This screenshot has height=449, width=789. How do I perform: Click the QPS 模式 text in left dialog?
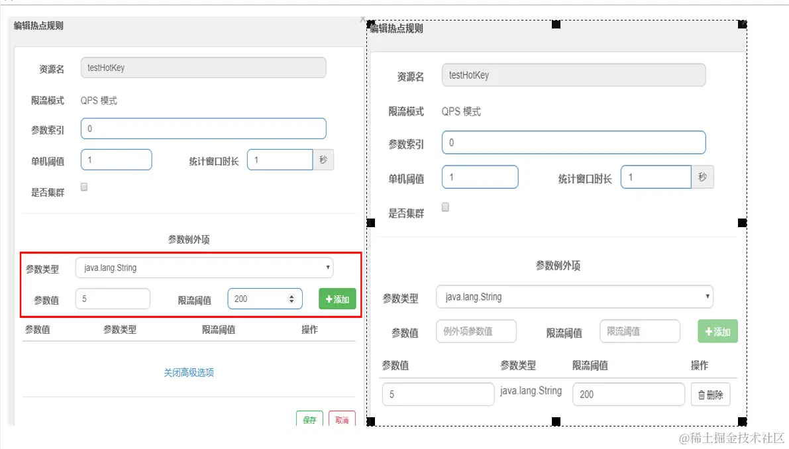[x=99, y=101]
